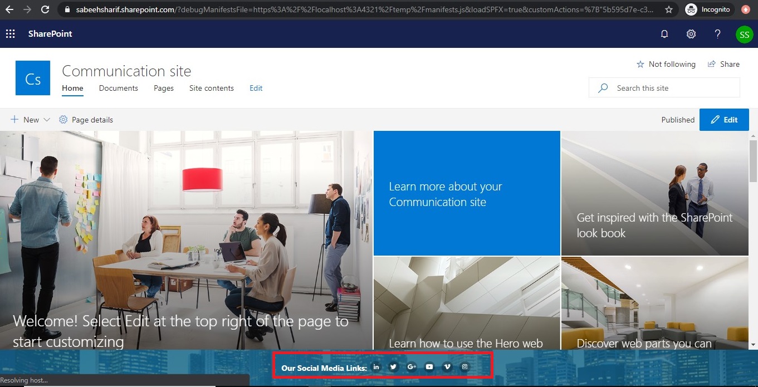The image size is (758, 387).
Task: Open the Site contents tab
Action: click(x=211, y=88)
